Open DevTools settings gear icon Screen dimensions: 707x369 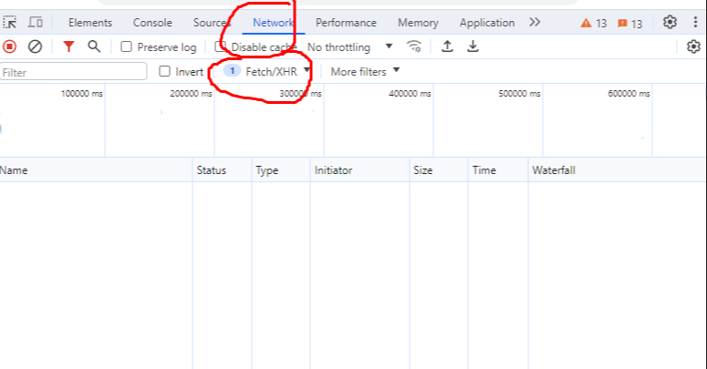click(x=671, y=23)
